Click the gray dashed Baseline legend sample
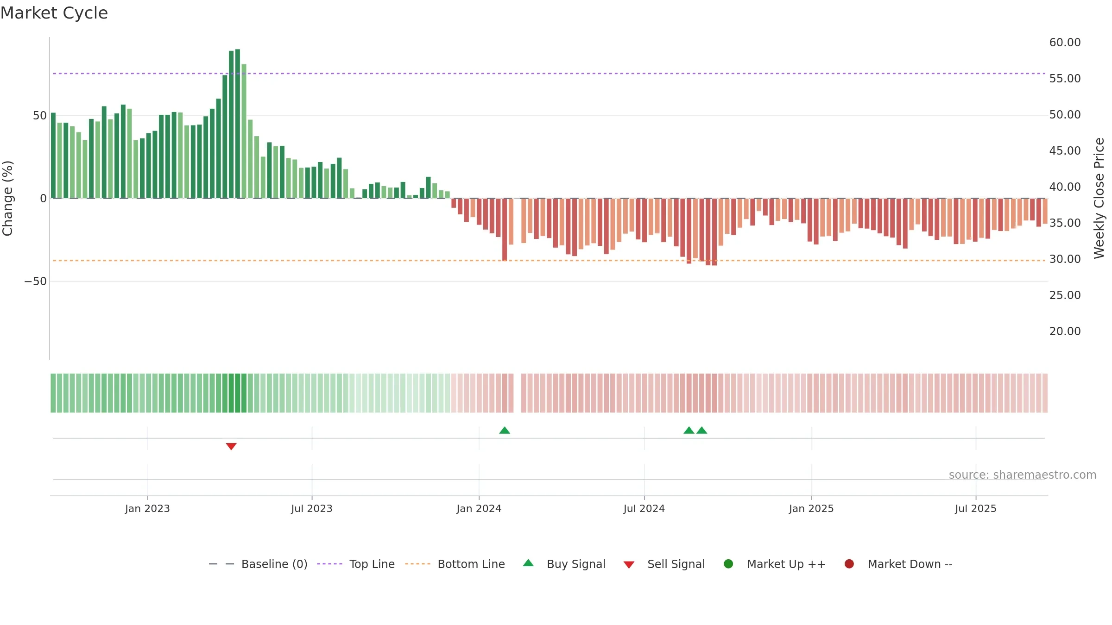This screenshot has height=625, width=1112. pyautogui.click(x=221, y=564)
